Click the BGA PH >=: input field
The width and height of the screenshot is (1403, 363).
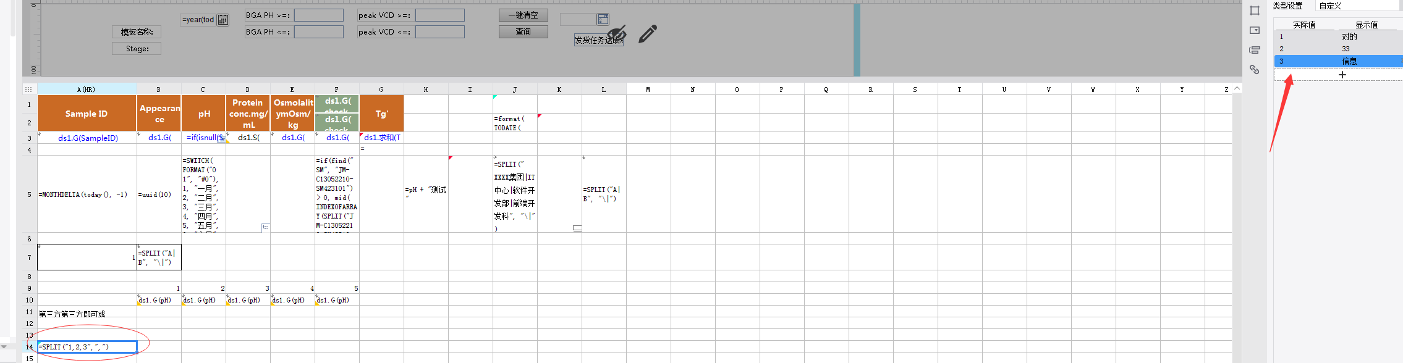pyautogui.click(x=319, y=15)
